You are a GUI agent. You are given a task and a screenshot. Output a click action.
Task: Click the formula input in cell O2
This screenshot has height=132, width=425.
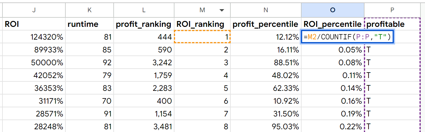(348, 37)
